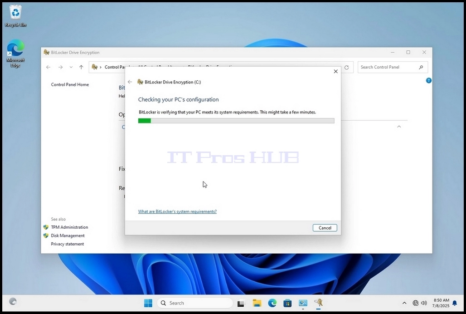This screenshot has height=314, width=466.
Task: Click the search magnifier in Control Panel
Action: pyautogui.click(x=421, y=68)
